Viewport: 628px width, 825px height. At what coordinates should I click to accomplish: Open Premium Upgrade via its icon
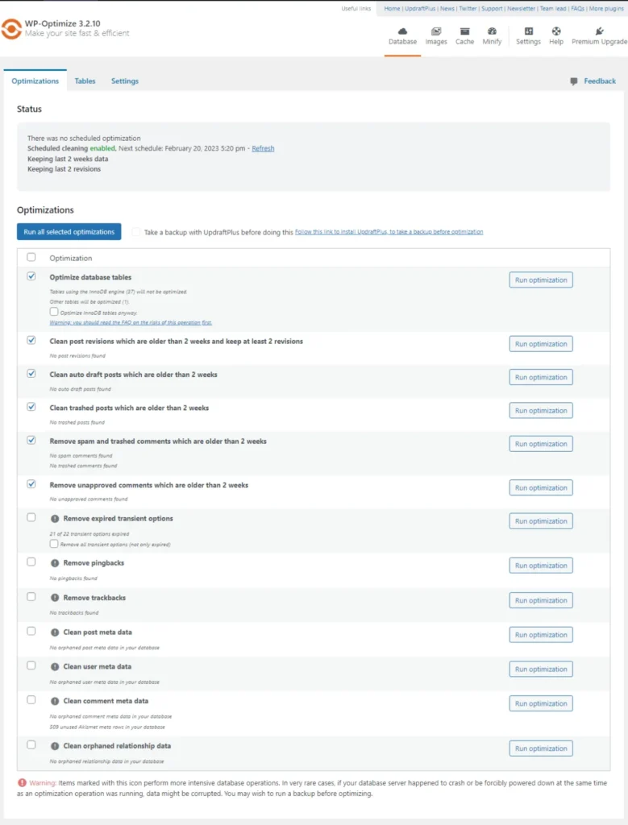(599, 32)
